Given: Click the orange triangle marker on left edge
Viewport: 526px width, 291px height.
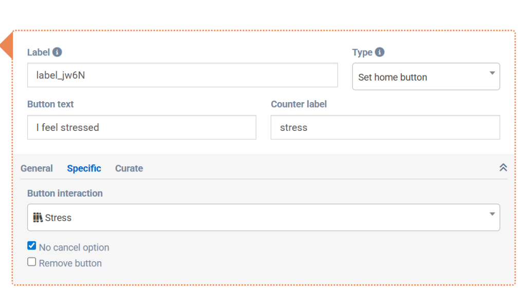Looking at the screenshot, I should pos(7,45).
